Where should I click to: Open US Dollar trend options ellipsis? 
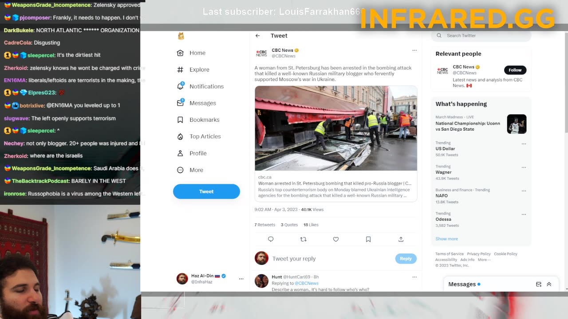click(x=524, y=144)
